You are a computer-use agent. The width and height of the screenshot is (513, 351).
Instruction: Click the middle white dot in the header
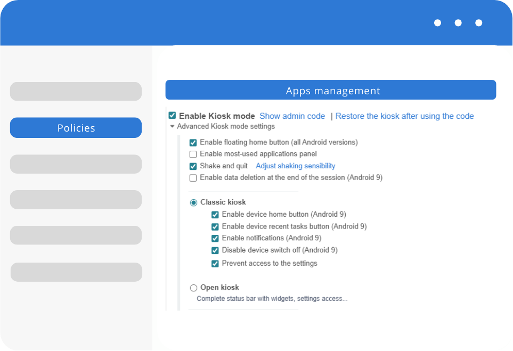458,23
